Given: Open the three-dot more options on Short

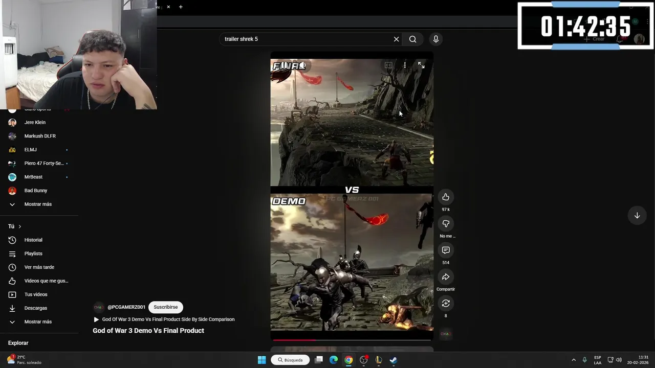Looking at the screenshot, I should 405,65.
